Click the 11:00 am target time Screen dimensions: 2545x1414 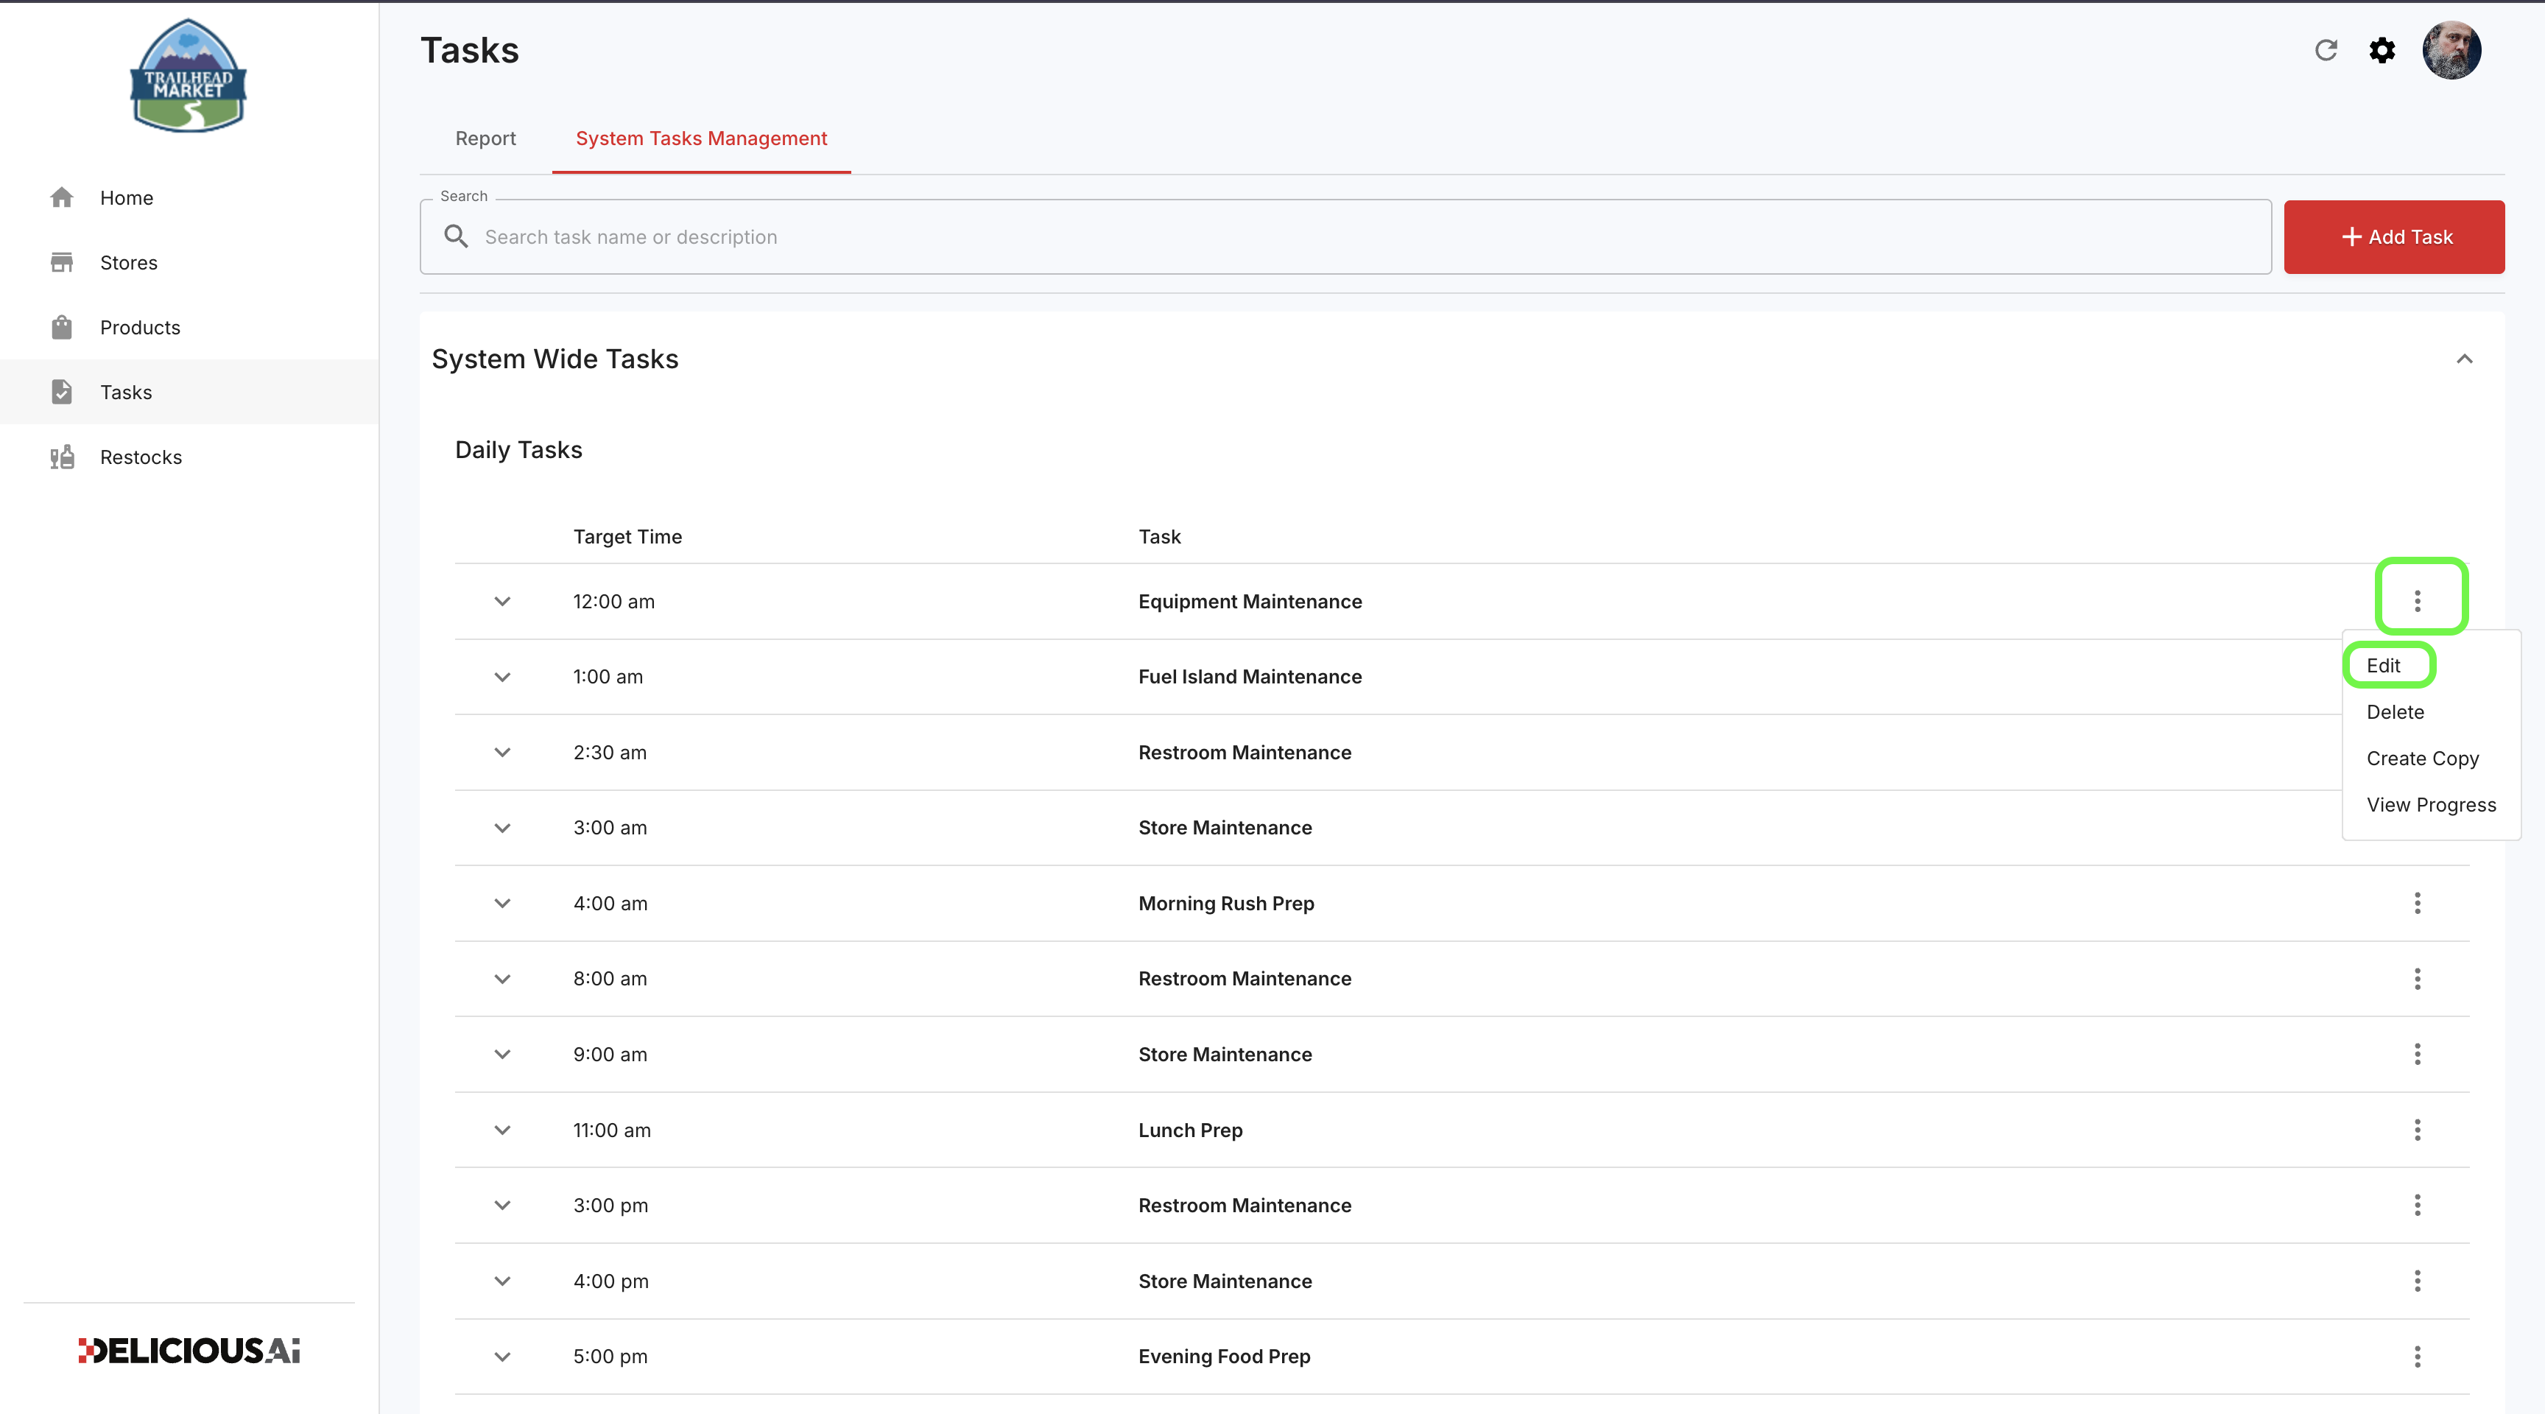611,1130
